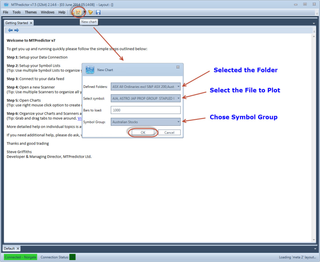Open the Windows menu

[48, 12]
